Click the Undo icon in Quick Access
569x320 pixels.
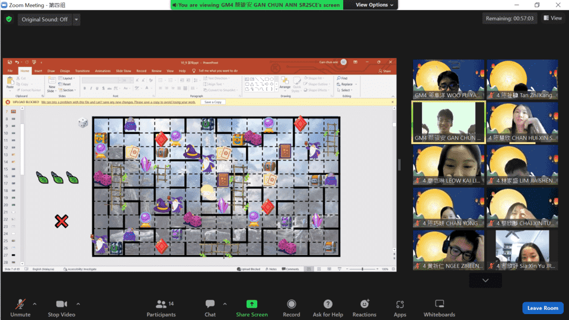(17, 62)
